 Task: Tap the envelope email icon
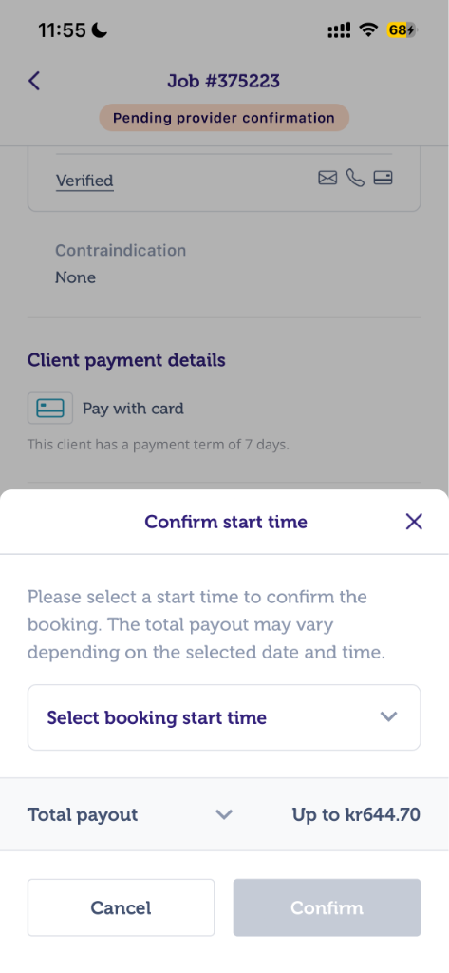(x=327, y=179)
